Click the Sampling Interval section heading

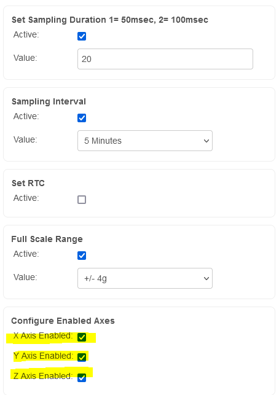(49, 101)
